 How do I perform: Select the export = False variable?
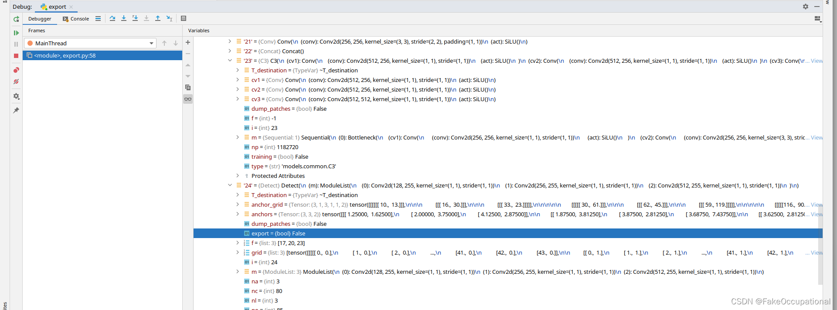click(508, 233)
